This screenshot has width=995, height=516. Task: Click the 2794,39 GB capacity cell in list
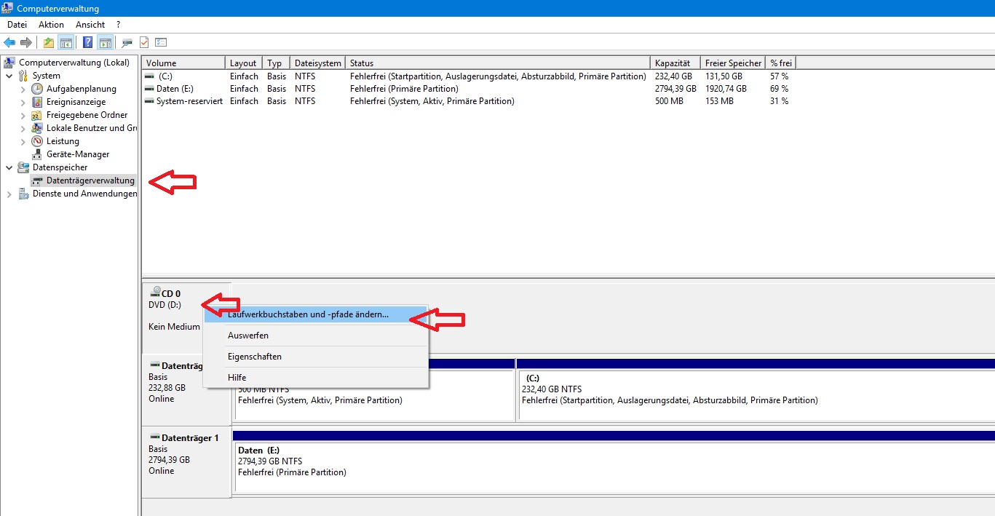click(x=675, y=89)
